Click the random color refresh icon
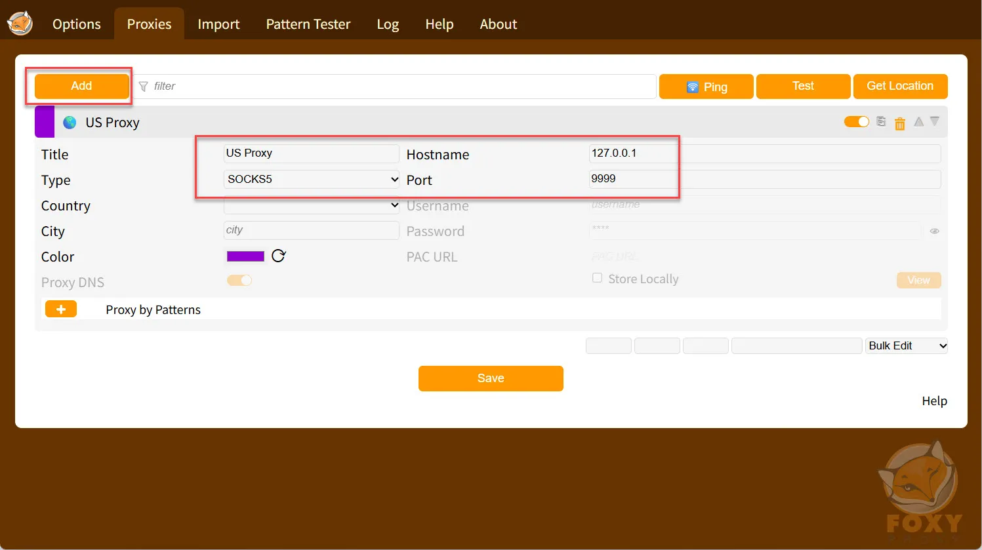 tap(279, 256)
